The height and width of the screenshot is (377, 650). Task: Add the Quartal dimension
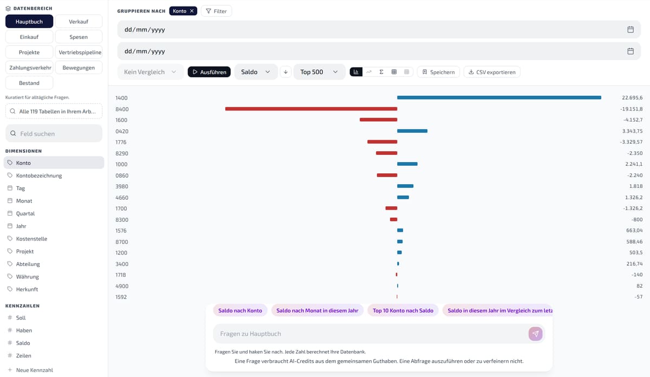(54, 213)
